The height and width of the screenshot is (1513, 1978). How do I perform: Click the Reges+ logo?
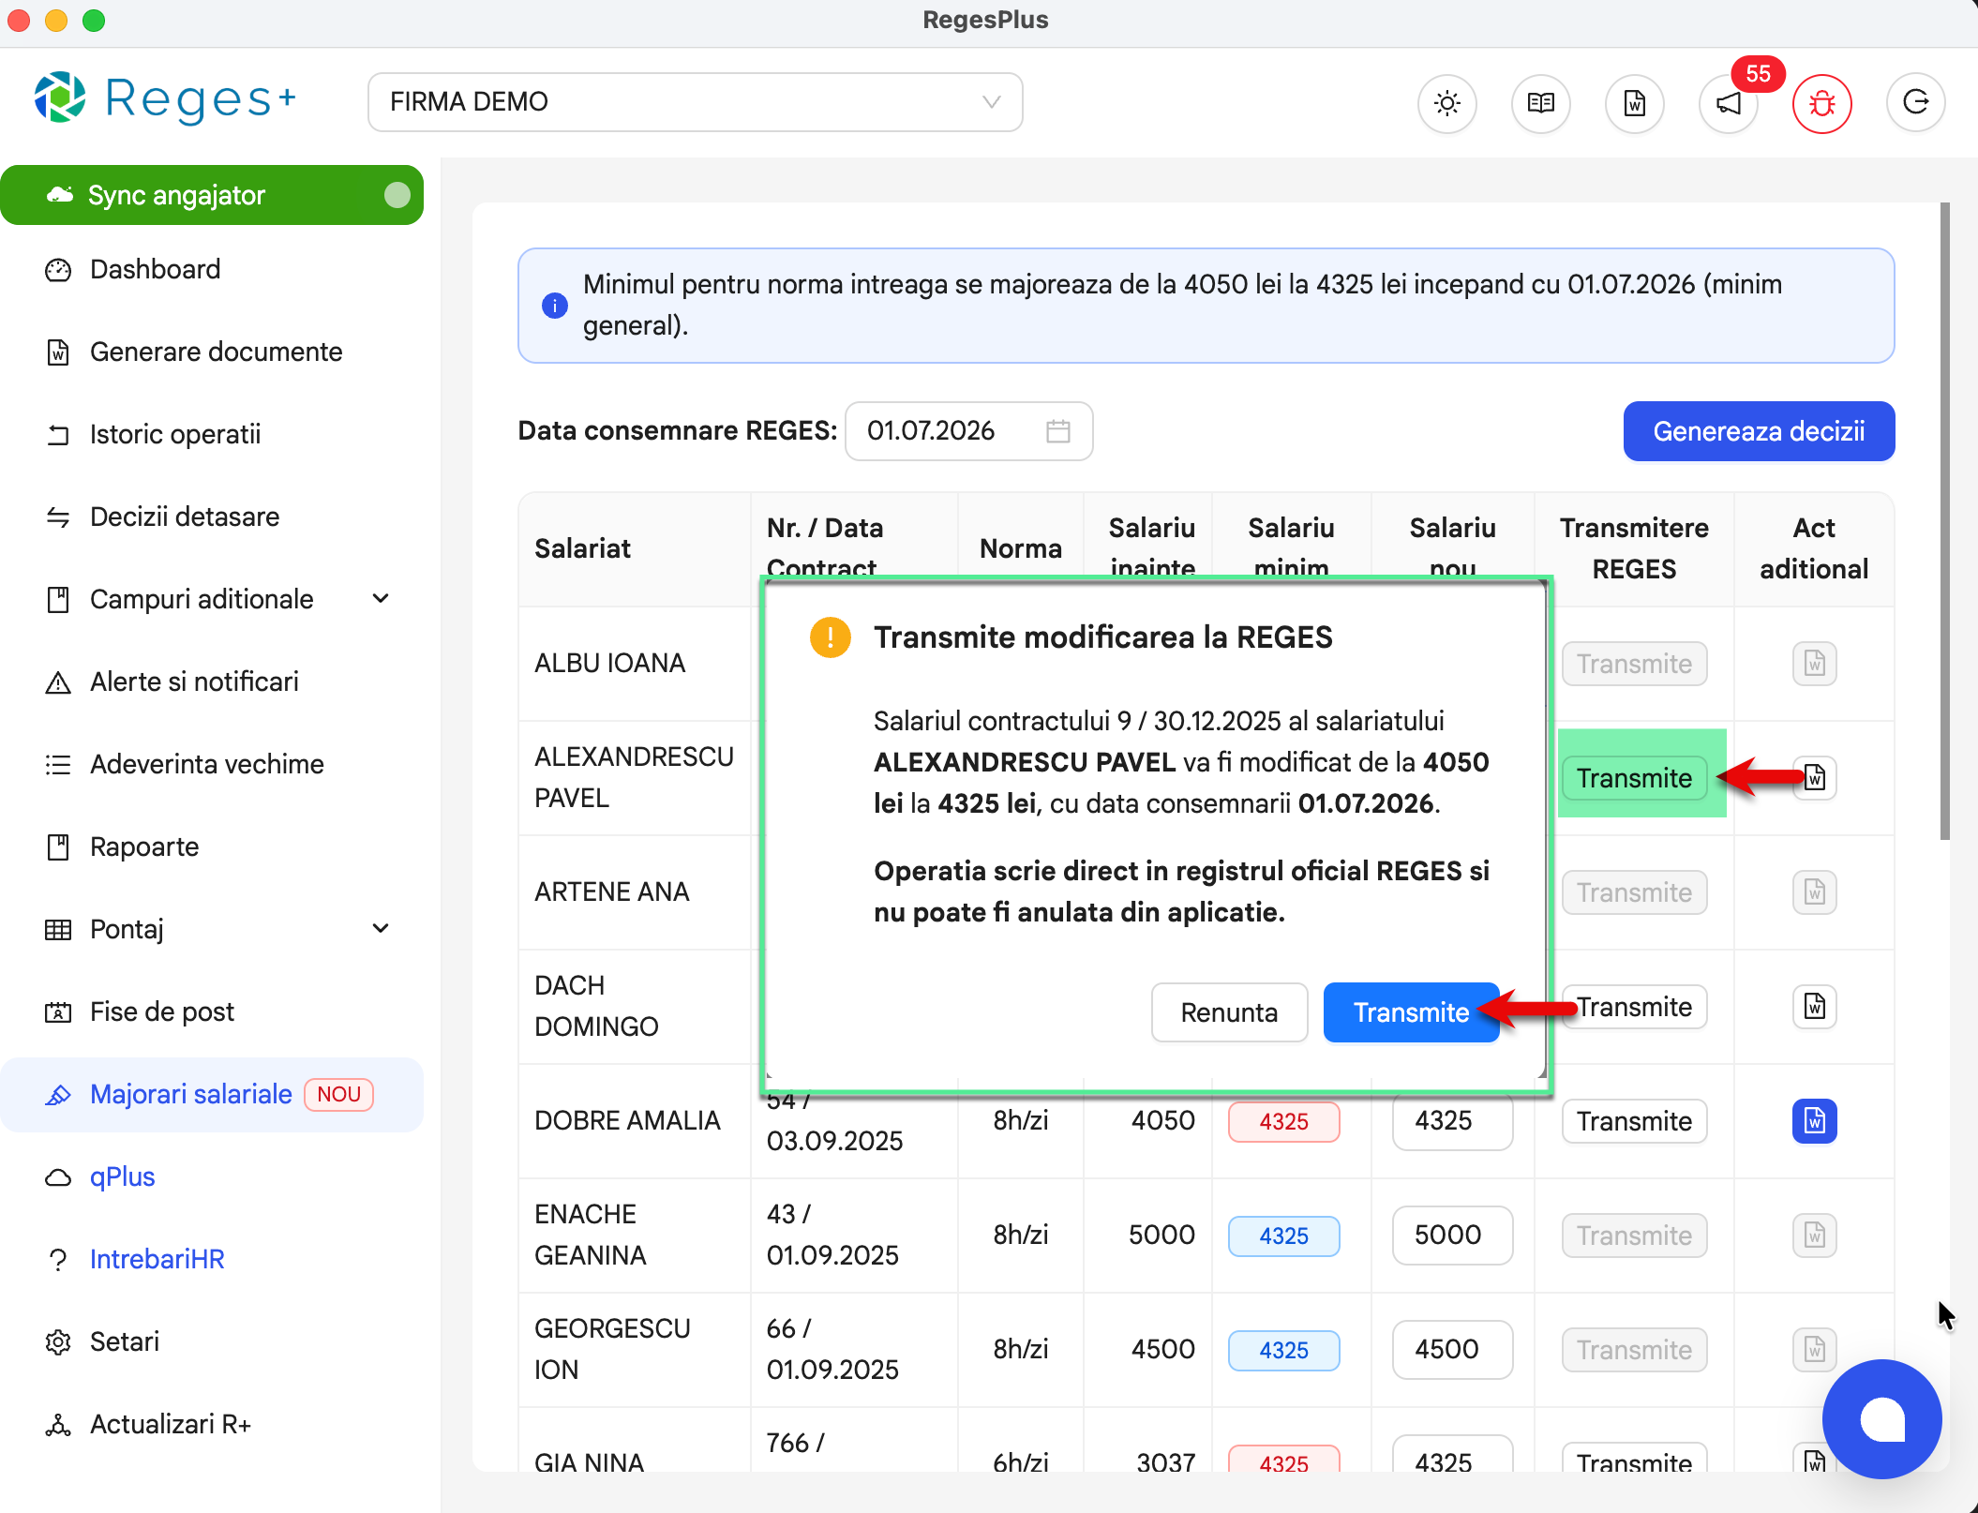[165, 98]
